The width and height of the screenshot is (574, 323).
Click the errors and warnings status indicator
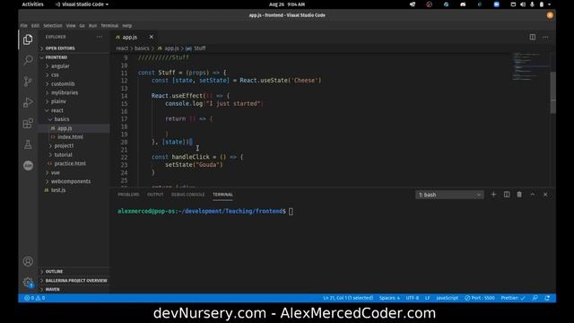point(35,298)
